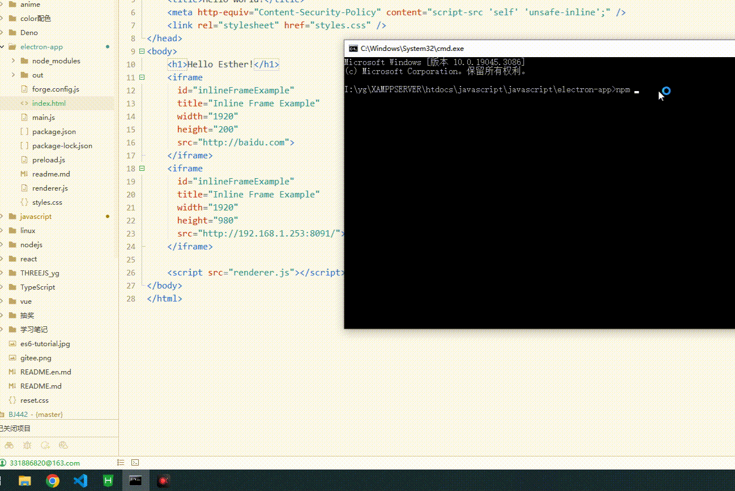This screenshot has height=491, width=735.
Task: Click the HBuilder icon on the taskbar
Action: pos(108,481)
